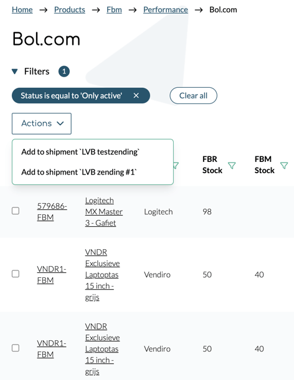Click the FBR Stock column filter icon
The height and width of the screenshot is (380, 294).
[x=232, y=165]
